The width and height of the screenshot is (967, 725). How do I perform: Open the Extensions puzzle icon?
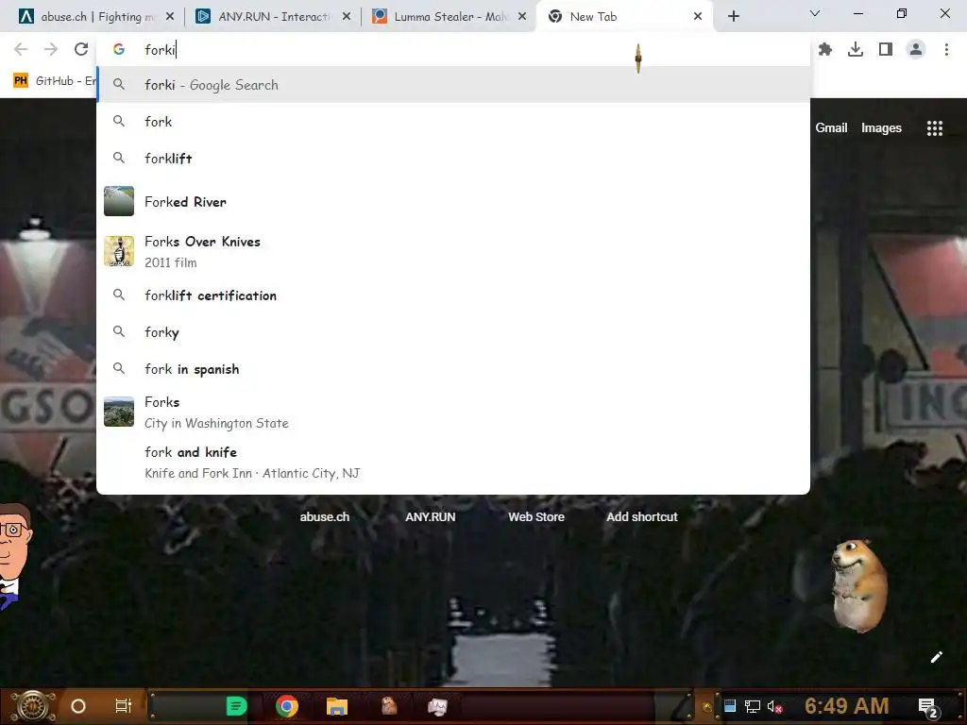[825, 49]
